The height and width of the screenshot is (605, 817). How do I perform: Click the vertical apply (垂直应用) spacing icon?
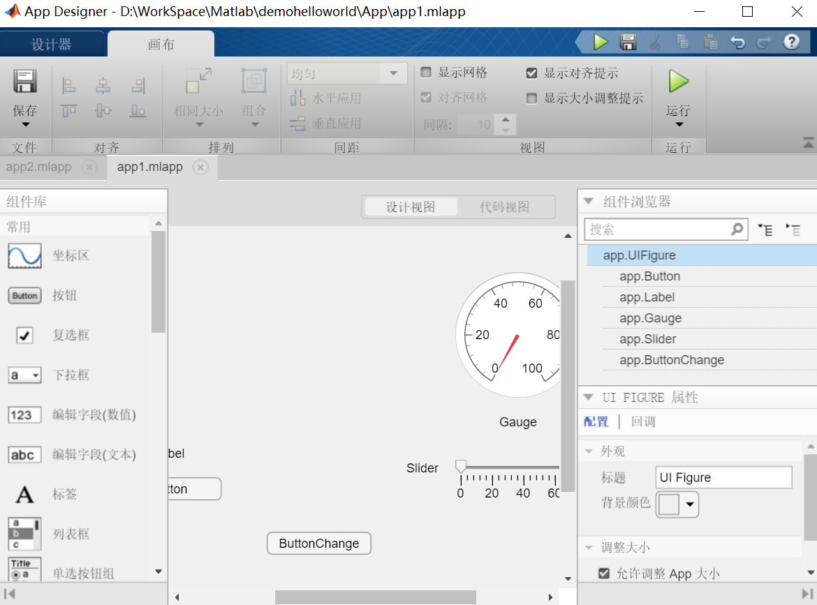click(297, 124)
